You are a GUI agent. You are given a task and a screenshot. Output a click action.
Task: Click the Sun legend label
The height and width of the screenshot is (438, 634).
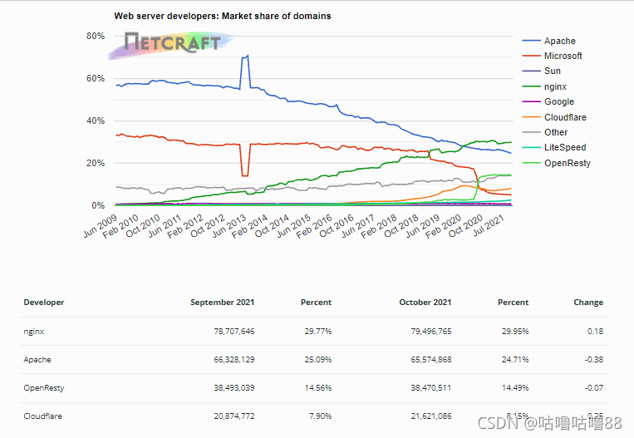553,71
